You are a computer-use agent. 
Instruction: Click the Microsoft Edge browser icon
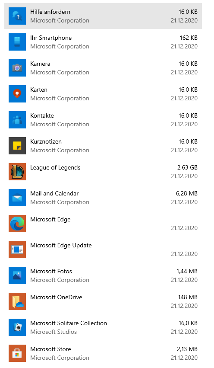pos(17,224)
